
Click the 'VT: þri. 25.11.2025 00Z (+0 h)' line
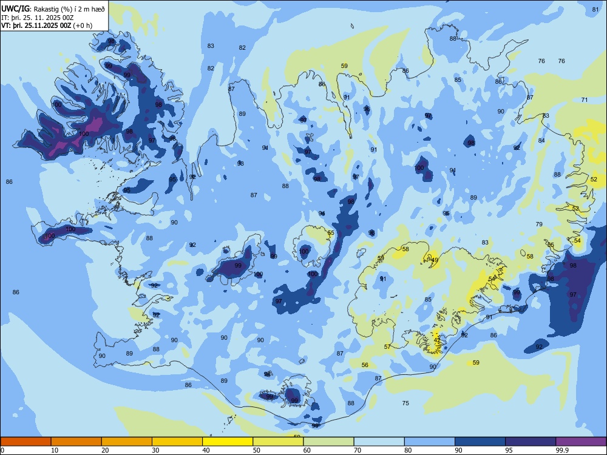pos(47,25)
